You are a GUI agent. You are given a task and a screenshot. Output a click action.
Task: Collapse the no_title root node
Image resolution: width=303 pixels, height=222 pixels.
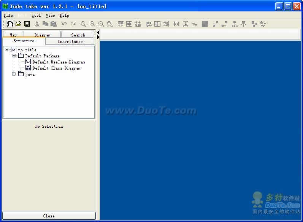point(7,50)
